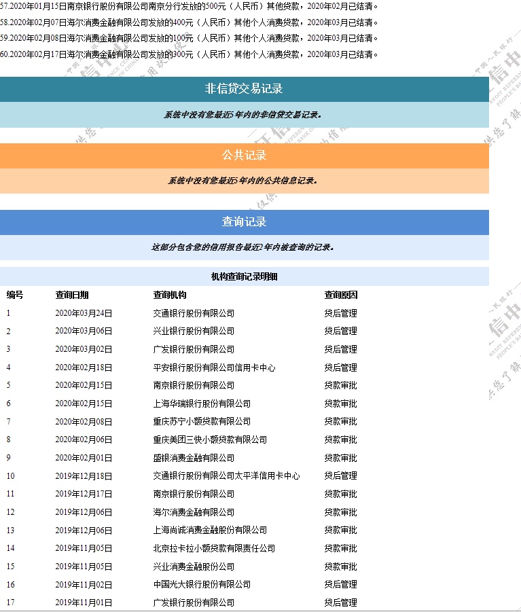Click the 机构查询记录明细 table title

pyautogui.click(x=245, y=276)
